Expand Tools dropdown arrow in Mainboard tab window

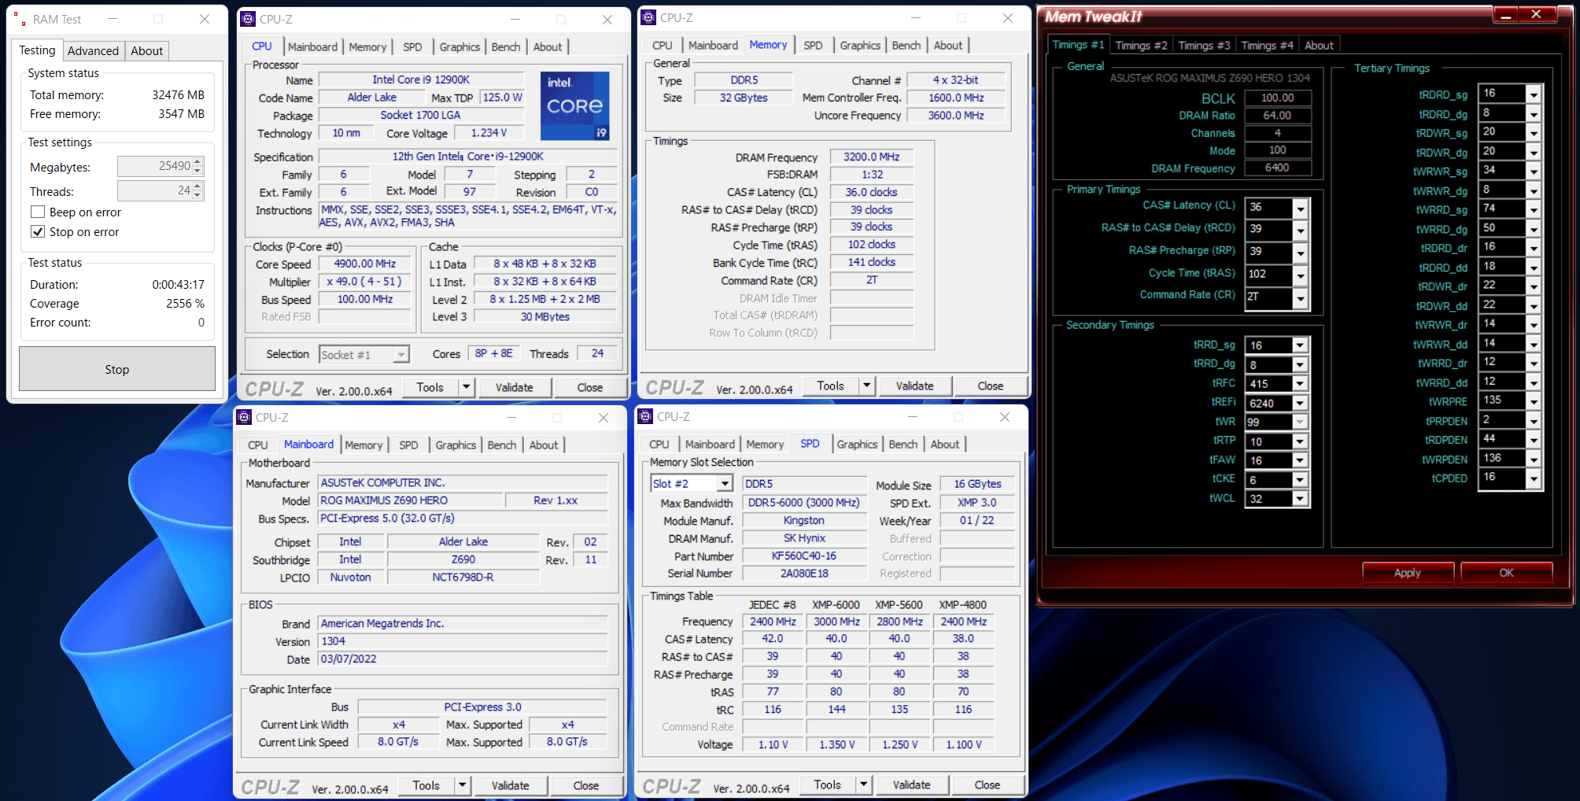point(463,785)
